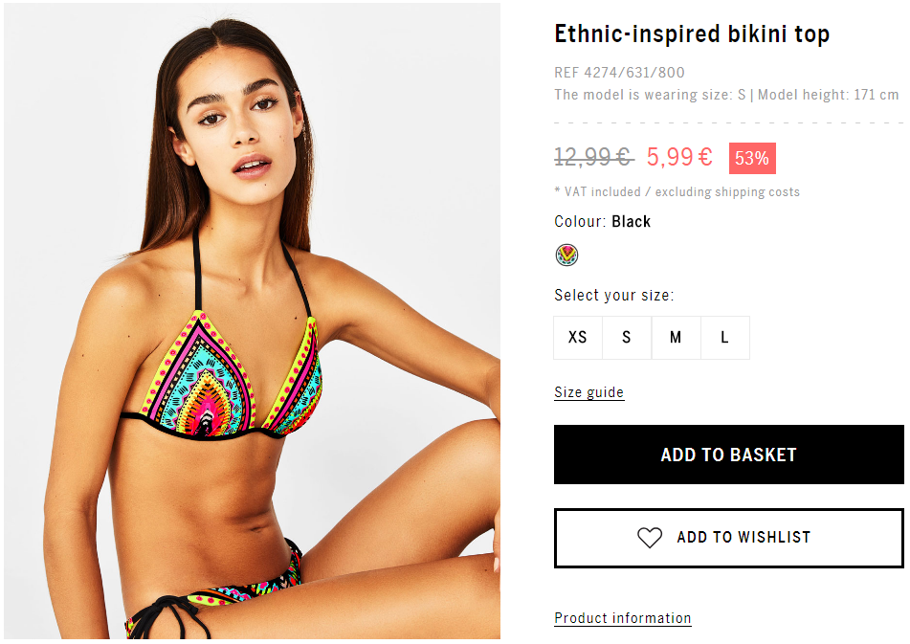Click the heart icon on the wishlist button
Screen dimensions: 910x644
[x=650, y=538]
